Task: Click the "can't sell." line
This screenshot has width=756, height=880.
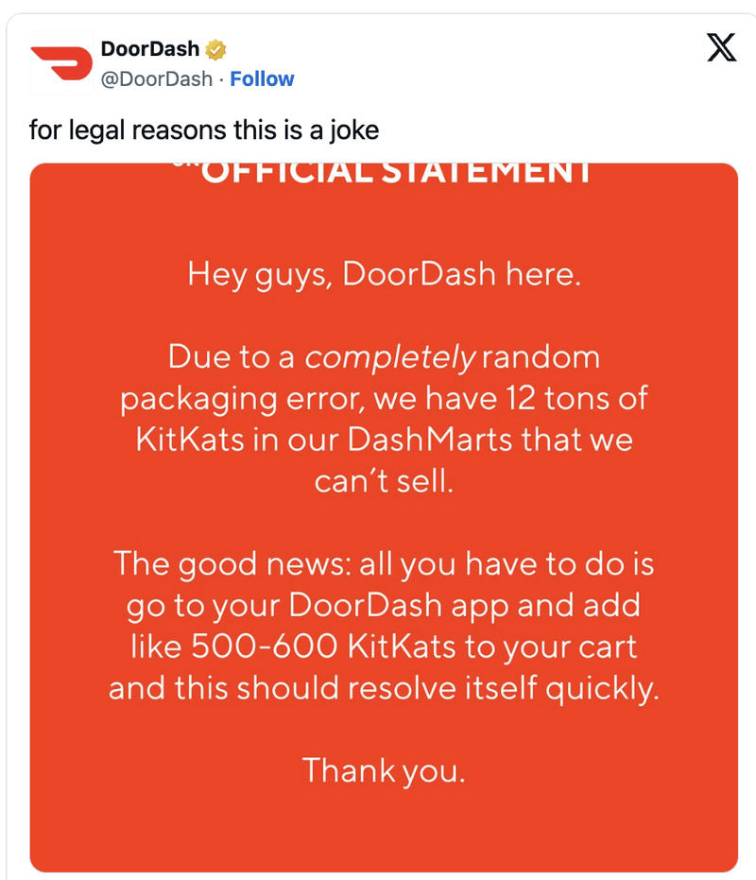Action: point(384,481)
